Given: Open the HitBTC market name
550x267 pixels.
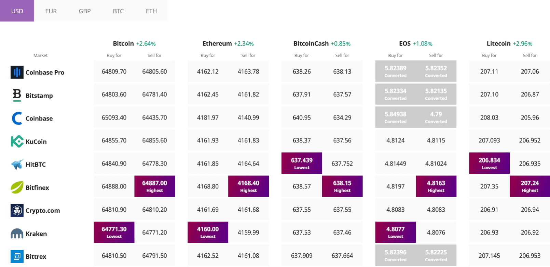Looking at the screenshot, I should click(x=36, y=165).
